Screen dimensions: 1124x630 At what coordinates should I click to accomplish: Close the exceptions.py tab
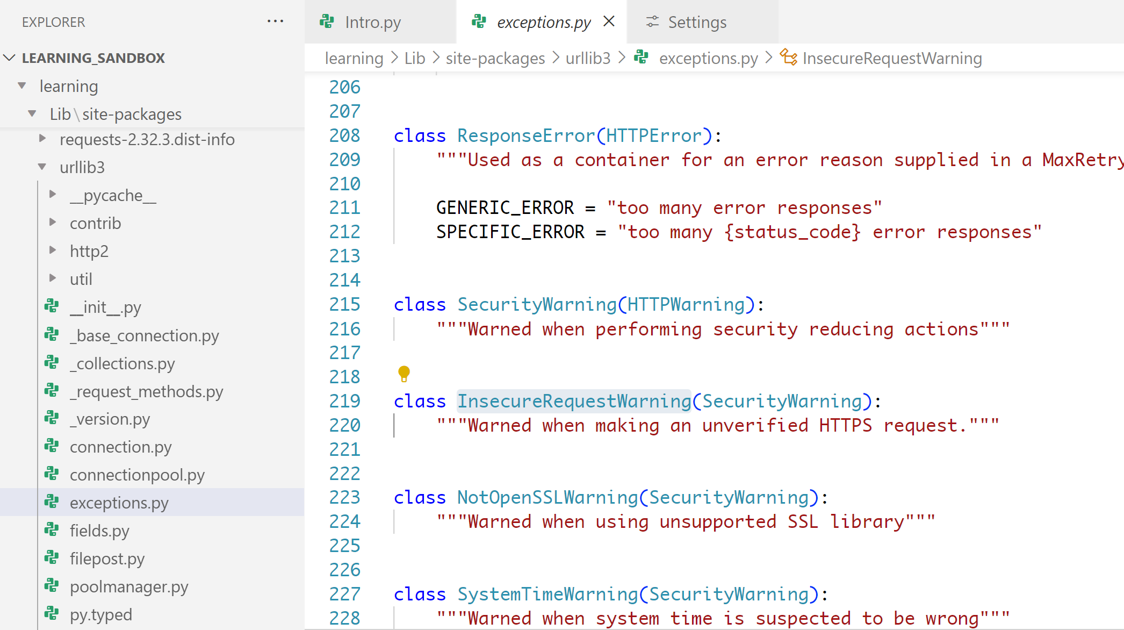[x=609, y=22]
